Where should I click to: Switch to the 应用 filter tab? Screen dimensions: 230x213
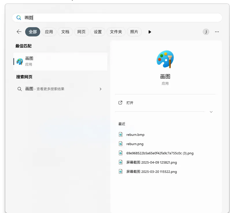click(49, 32)
